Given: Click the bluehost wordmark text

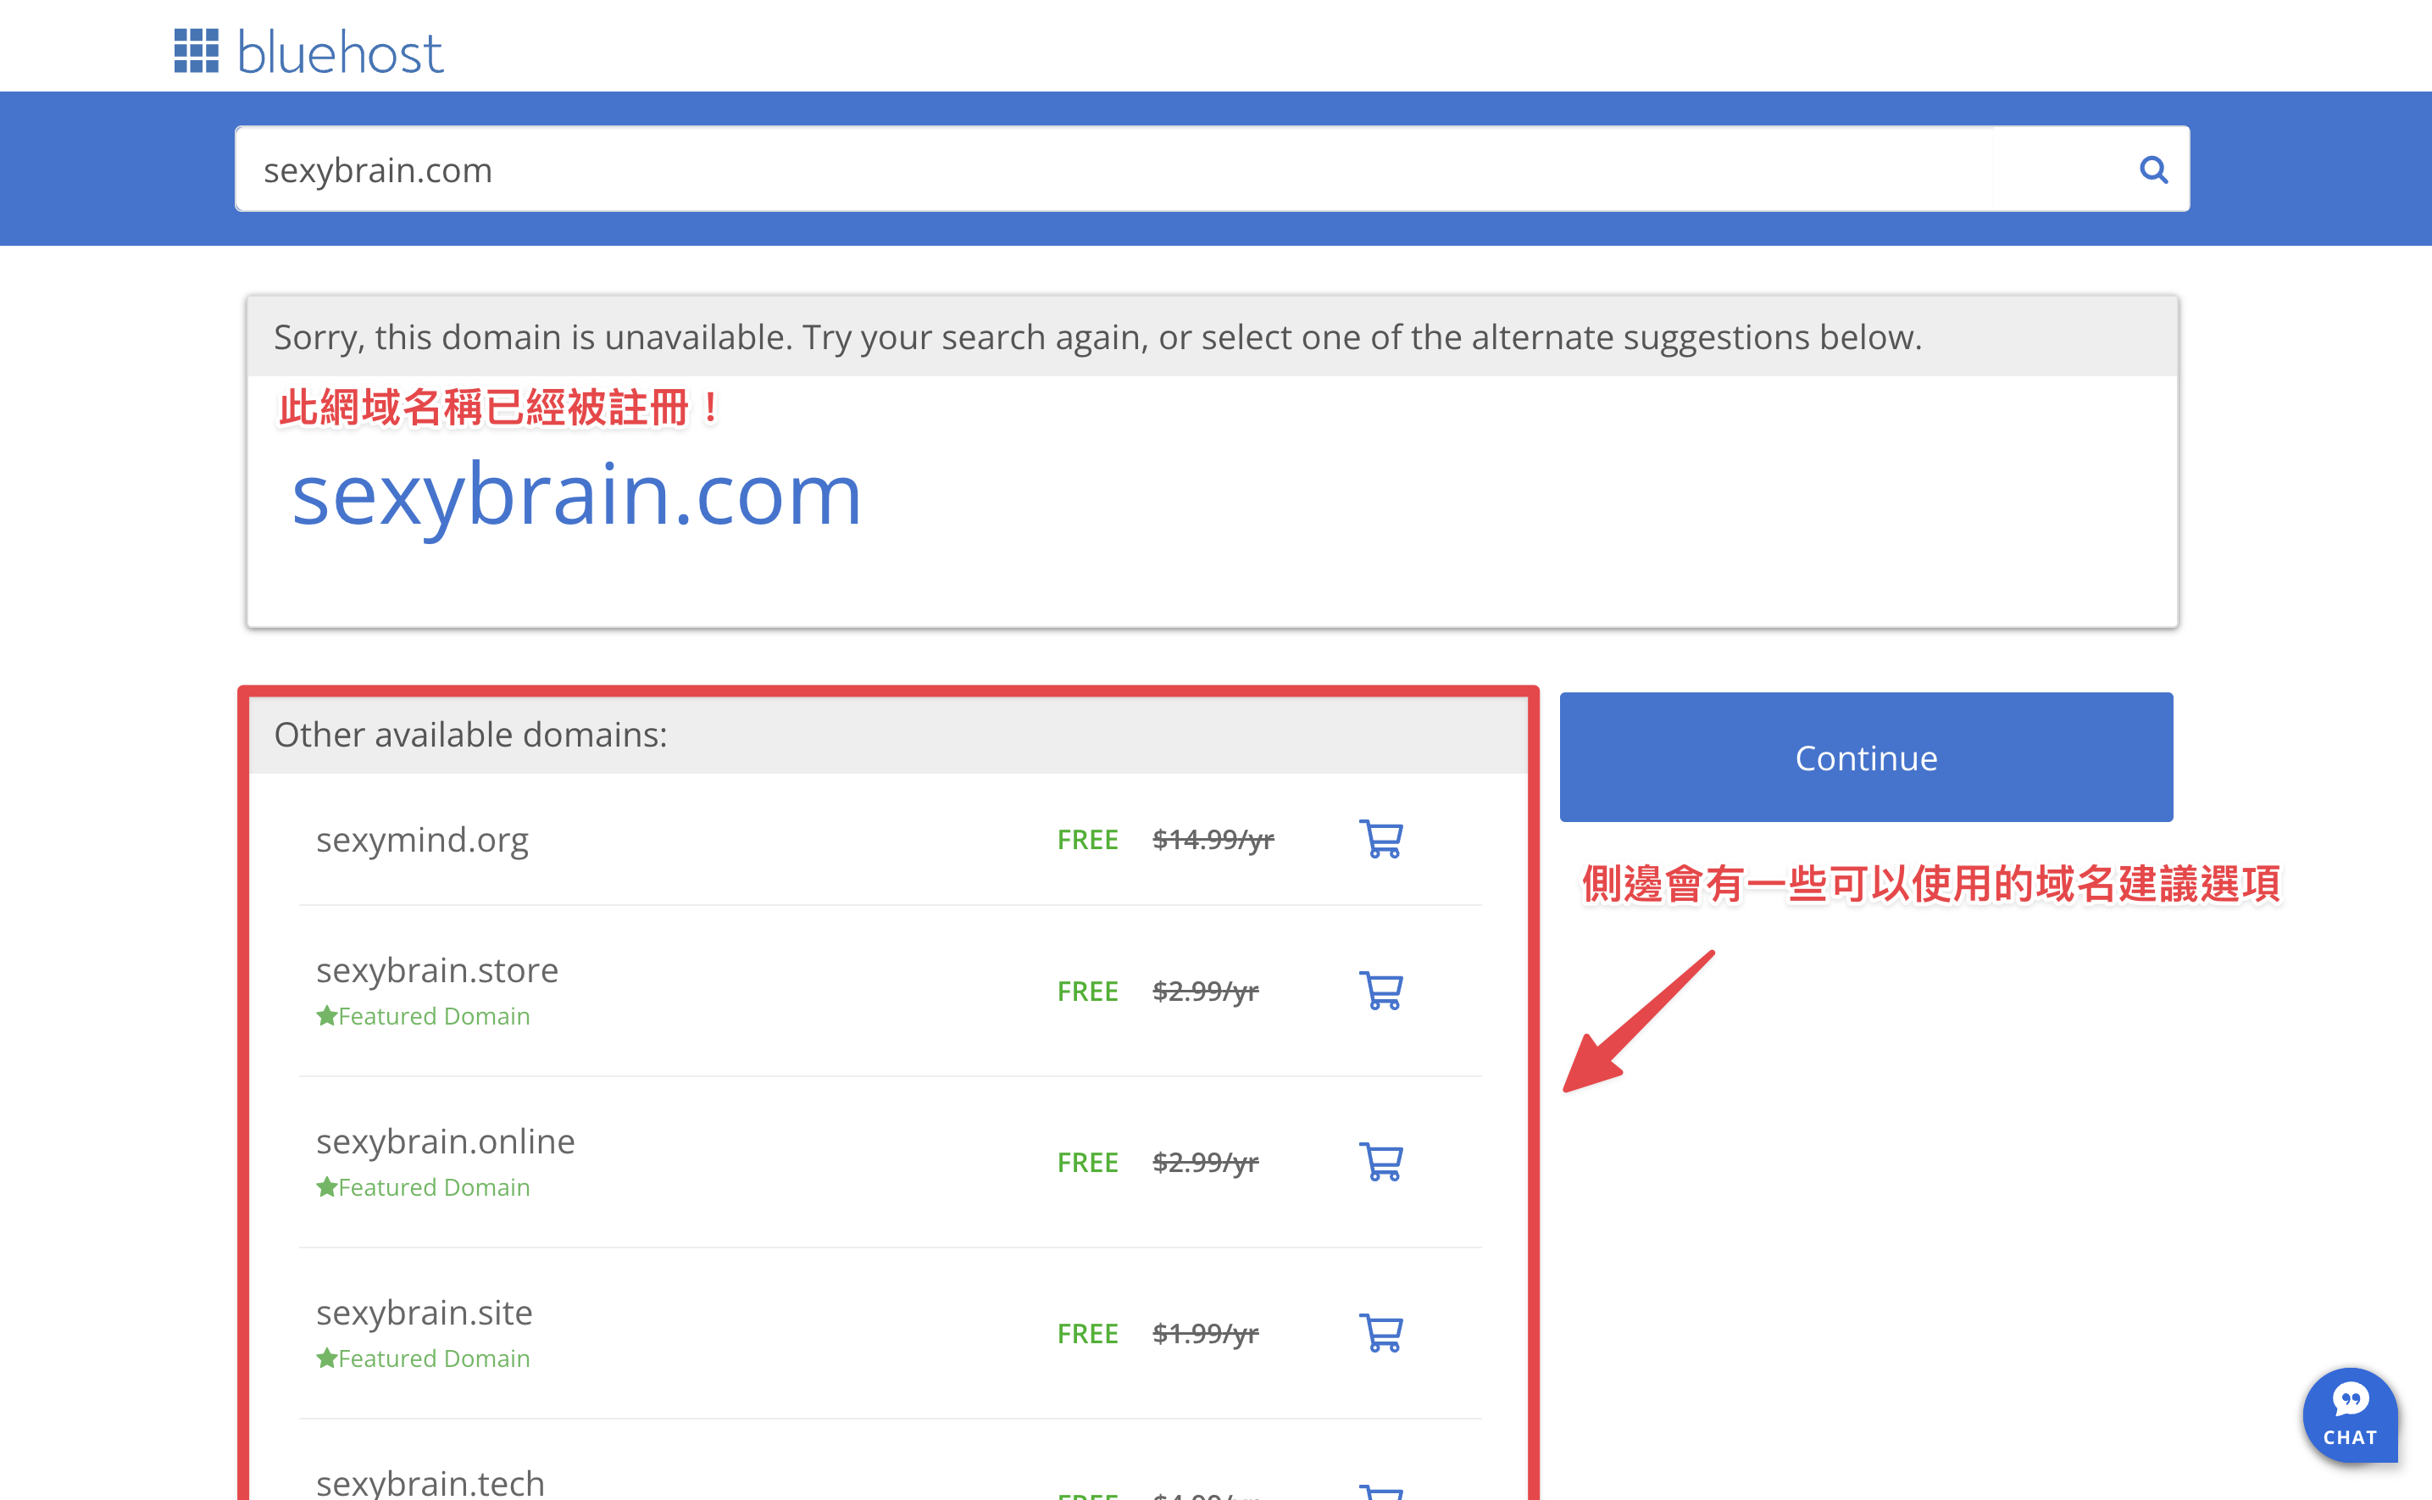Looking at the screenshot, I should click(340, 53).
